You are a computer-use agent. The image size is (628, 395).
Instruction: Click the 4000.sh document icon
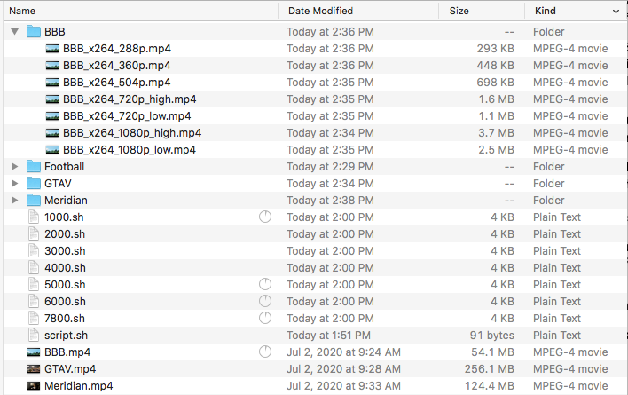click(x=34, y=267)
